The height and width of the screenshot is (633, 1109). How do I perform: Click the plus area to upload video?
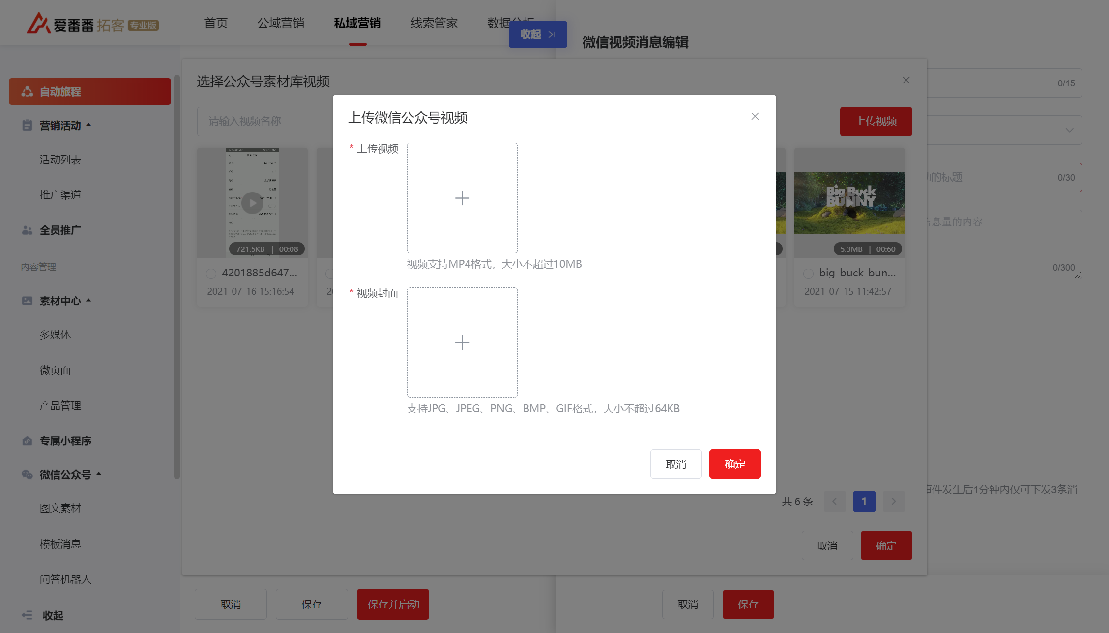click(462, 198)
